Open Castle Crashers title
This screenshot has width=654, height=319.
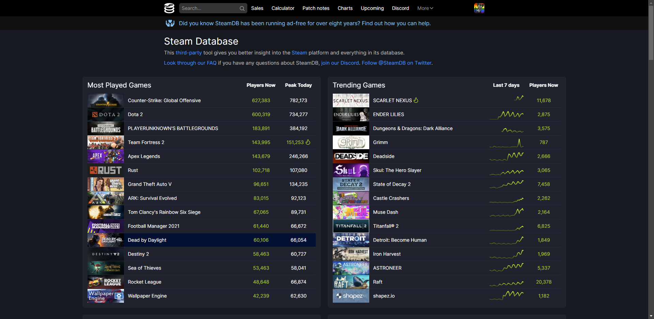(x=391, y=198)
